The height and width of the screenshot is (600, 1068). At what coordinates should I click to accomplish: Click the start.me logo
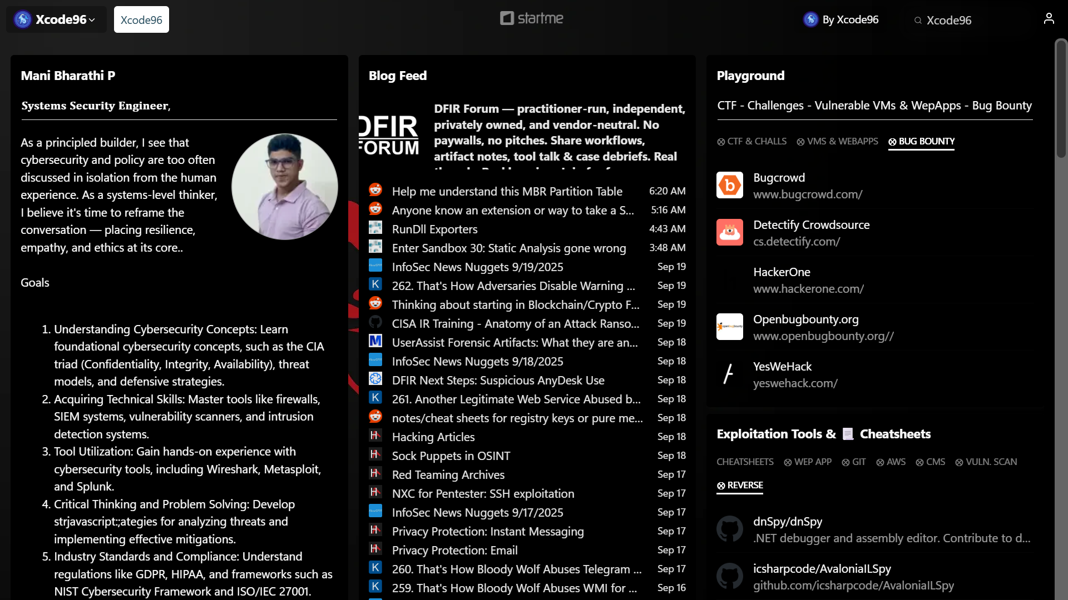pyautogui.click(x=532, y=18)
